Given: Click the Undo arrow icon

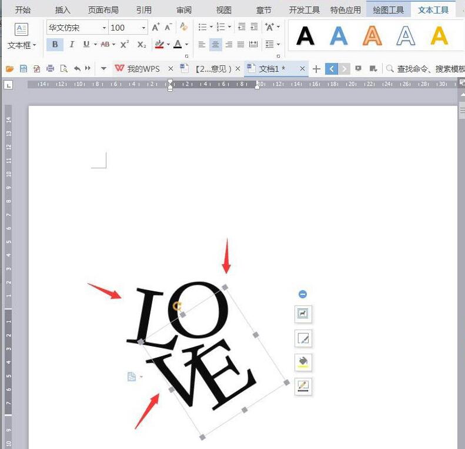Looking at the screenshot, I should (77, 69).
